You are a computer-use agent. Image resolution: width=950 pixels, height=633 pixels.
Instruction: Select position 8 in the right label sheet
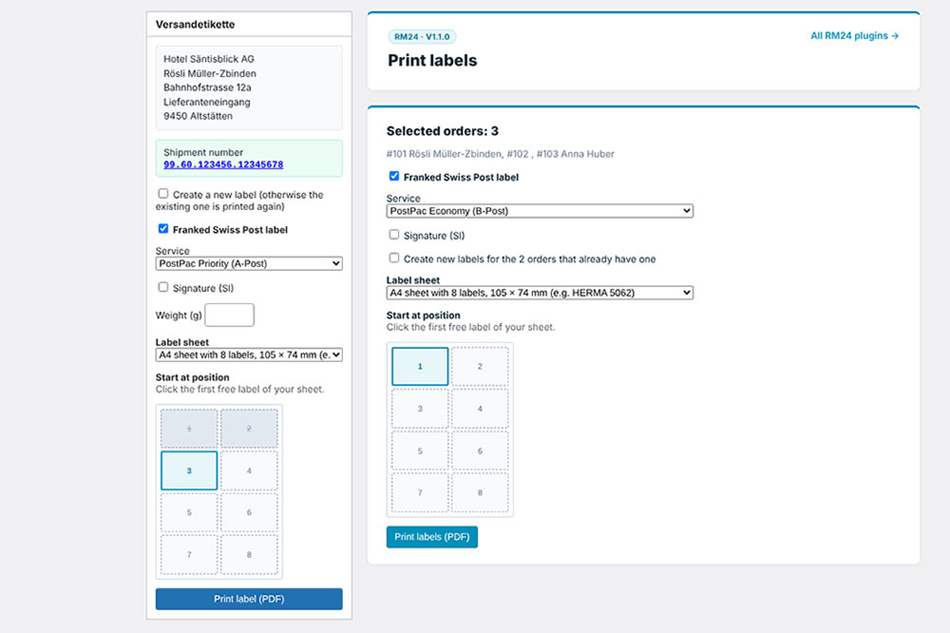coord(480,493)
